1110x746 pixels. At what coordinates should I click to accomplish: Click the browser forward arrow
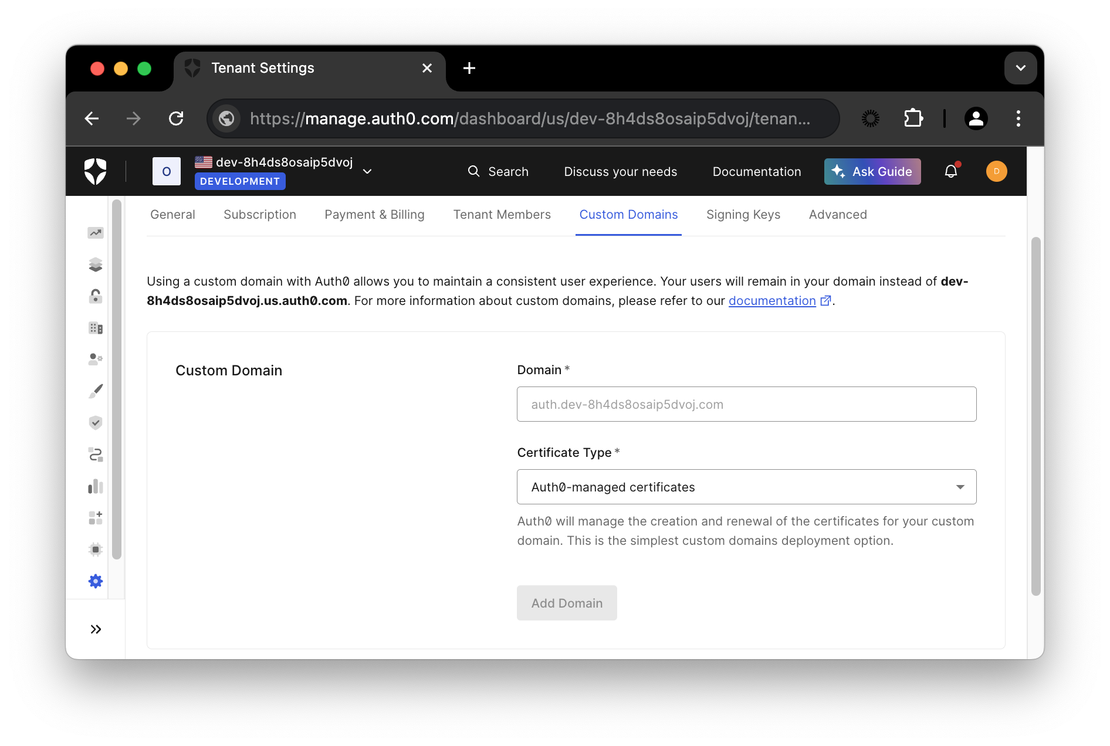[134, 118]
